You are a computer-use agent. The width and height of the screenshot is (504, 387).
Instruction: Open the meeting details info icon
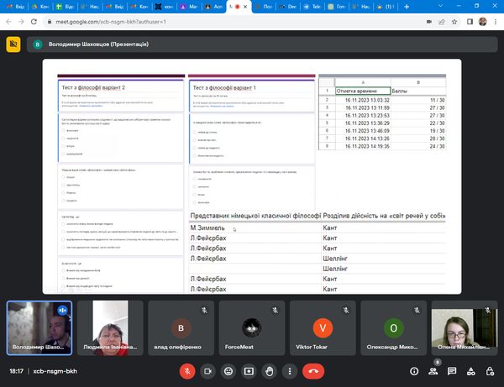coord(414,370)
